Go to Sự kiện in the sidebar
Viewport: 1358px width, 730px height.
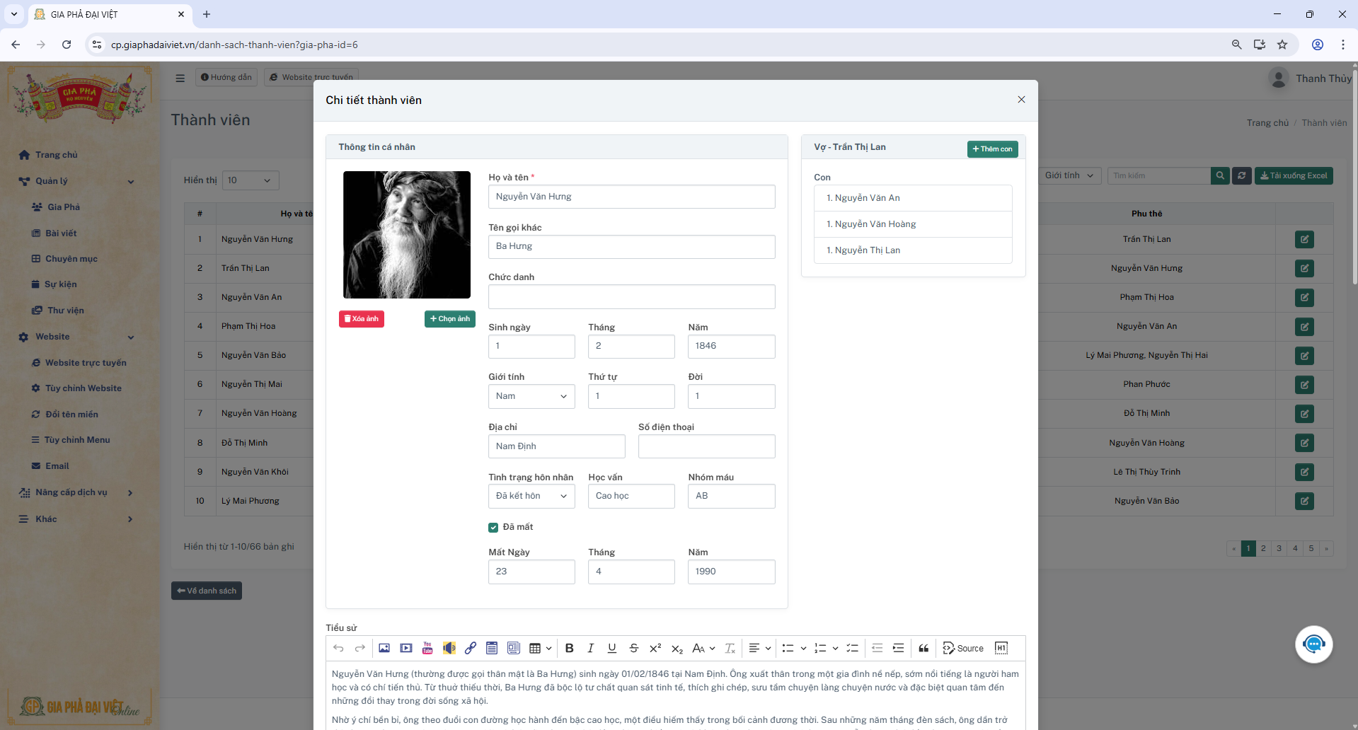tap(60, 284)
